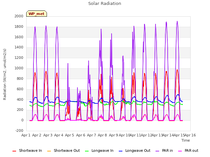This screenshot has height=157, width=210.
Task: Click the orange Shortwave Out legend swatch
Action: point(49,151)
